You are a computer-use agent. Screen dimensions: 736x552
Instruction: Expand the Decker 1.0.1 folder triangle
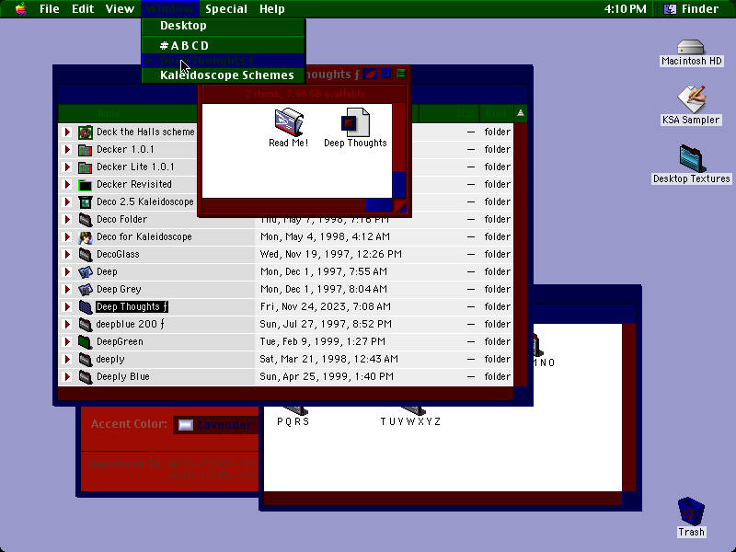[67, 149]
